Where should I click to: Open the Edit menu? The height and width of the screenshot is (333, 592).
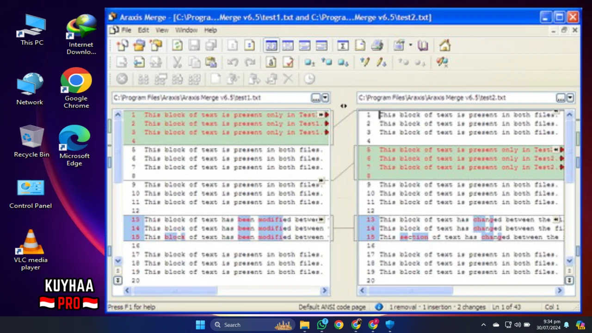(143, 30)
